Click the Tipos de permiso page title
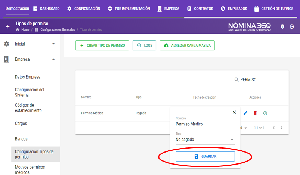 coord(32,24)
